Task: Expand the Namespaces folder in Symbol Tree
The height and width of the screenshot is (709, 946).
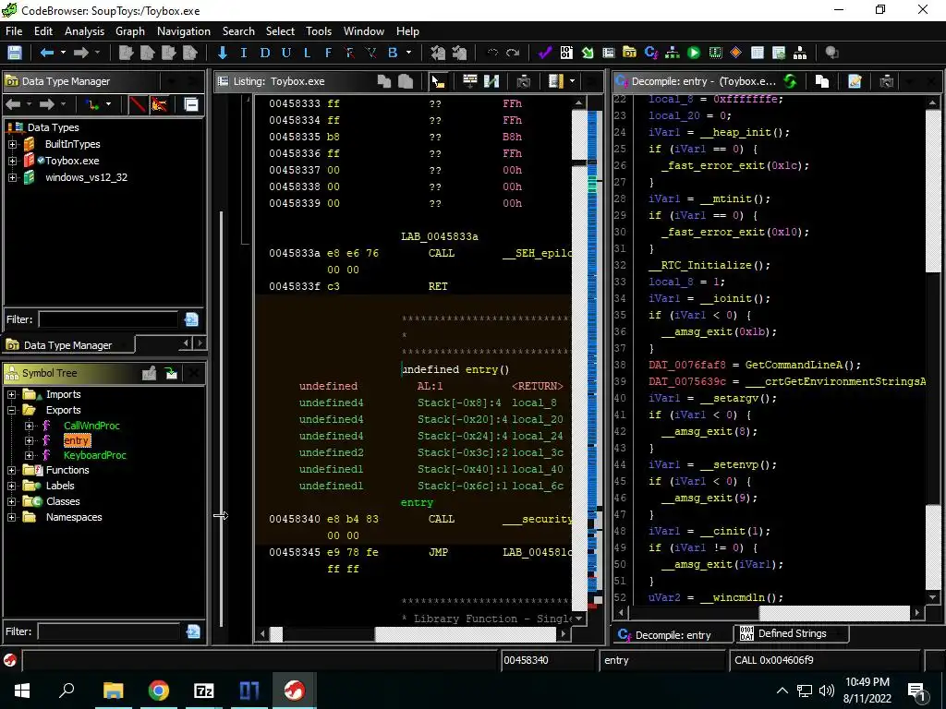Action: 11,517
